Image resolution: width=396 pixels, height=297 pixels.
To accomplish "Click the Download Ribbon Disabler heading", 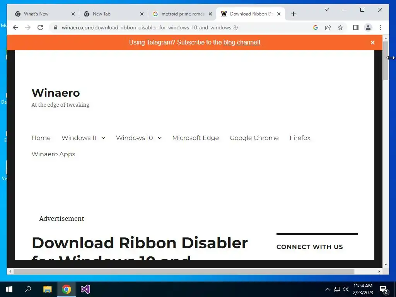I will click(140, 247).
